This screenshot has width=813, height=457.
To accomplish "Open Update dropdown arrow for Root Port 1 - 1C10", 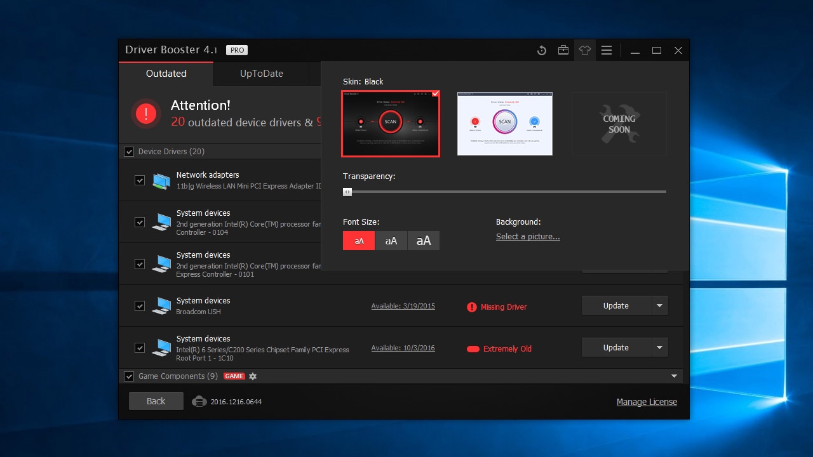I will pos(659,348).
